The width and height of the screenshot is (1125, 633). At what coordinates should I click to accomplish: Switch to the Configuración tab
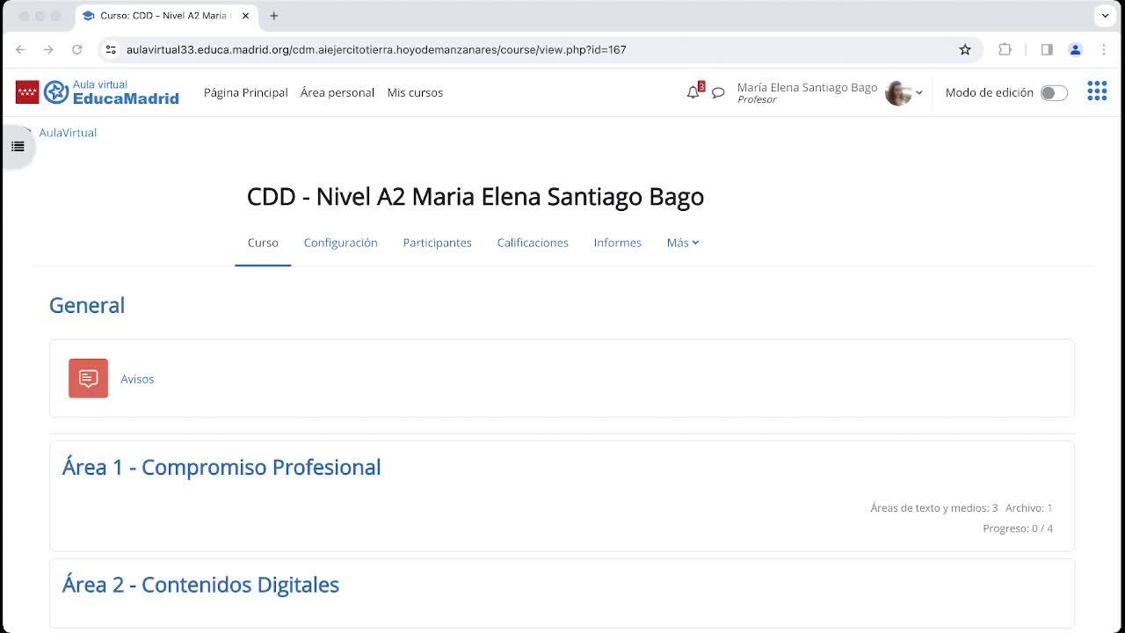(340, 243)
